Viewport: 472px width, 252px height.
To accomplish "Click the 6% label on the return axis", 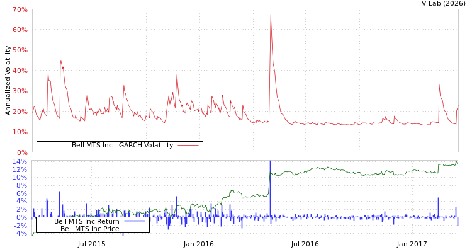I will coord(21,193).
